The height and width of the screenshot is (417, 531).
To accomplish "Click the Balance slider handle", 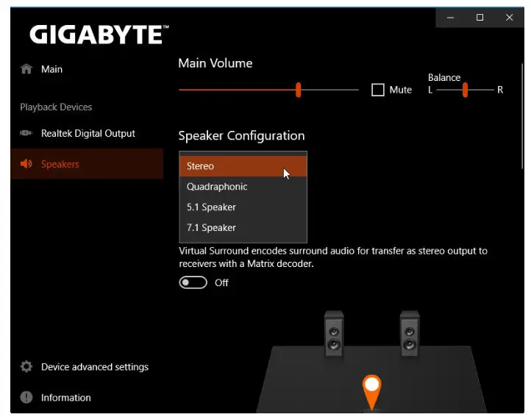I will pos(465,90).
